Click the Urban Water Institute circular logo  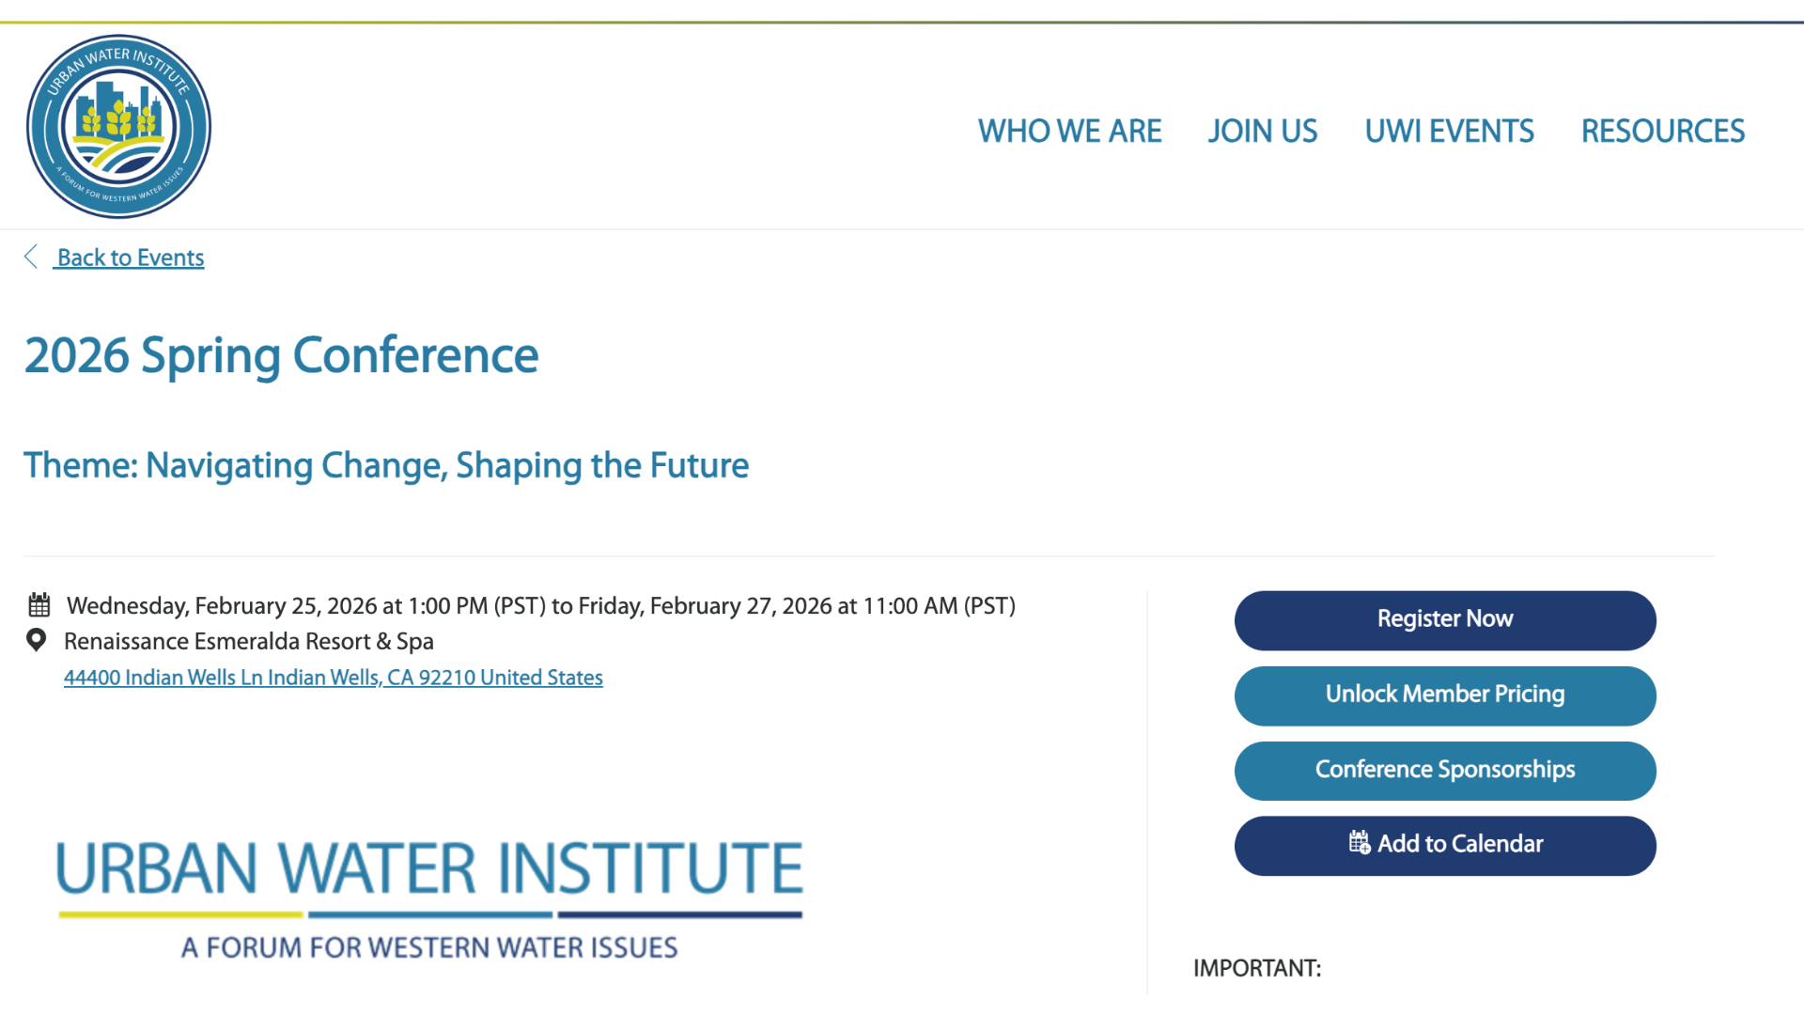118,127
